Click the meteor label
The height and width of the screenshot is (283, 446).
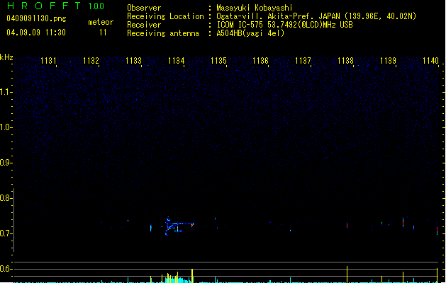101,22
